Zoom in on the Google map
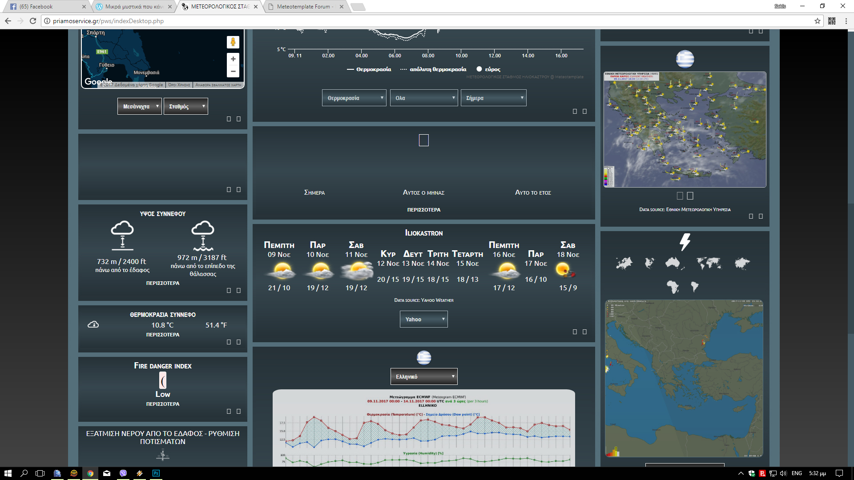854x480 pixels. 233,59
